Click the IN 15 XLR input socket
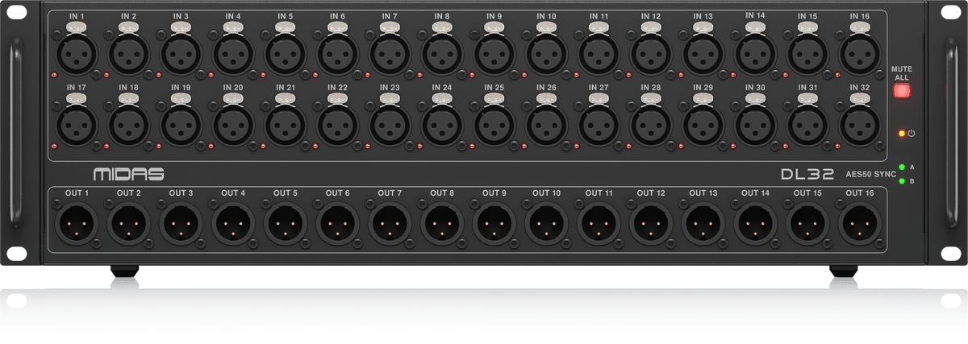 tap(807, 53)
